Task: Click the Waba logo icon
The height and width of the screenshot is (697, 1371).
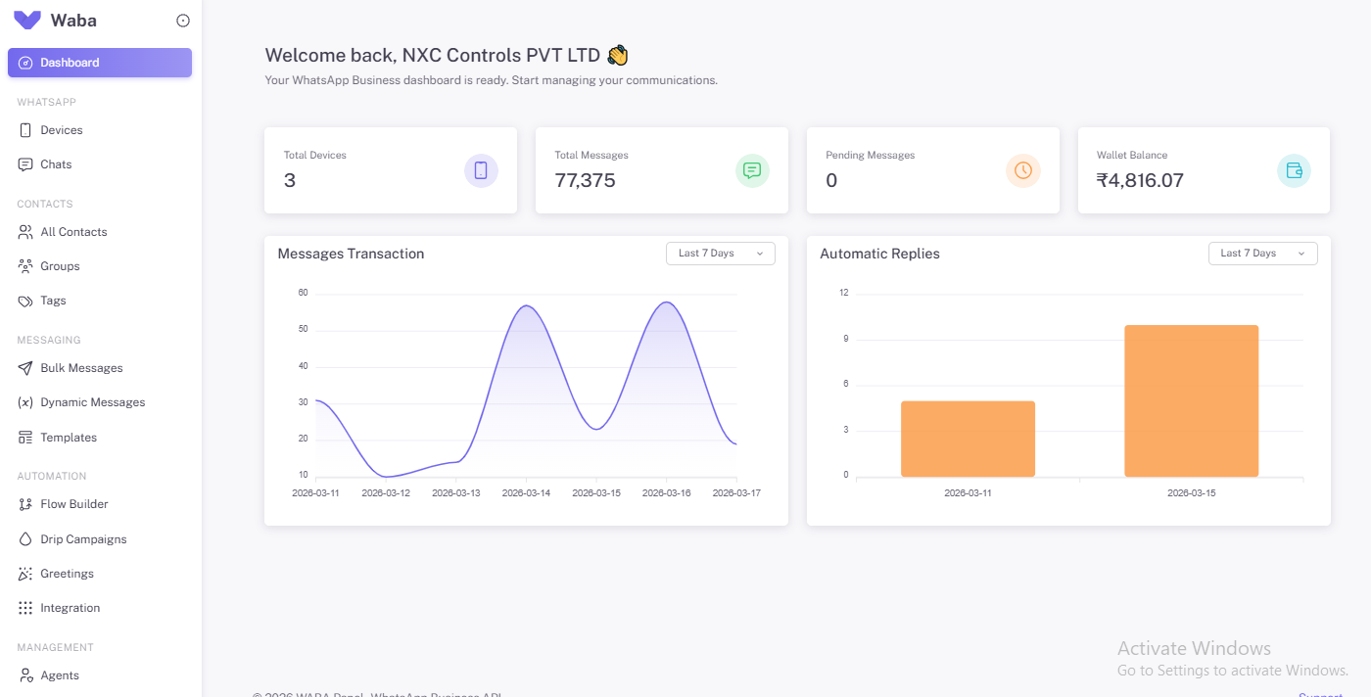Action: 27,20
